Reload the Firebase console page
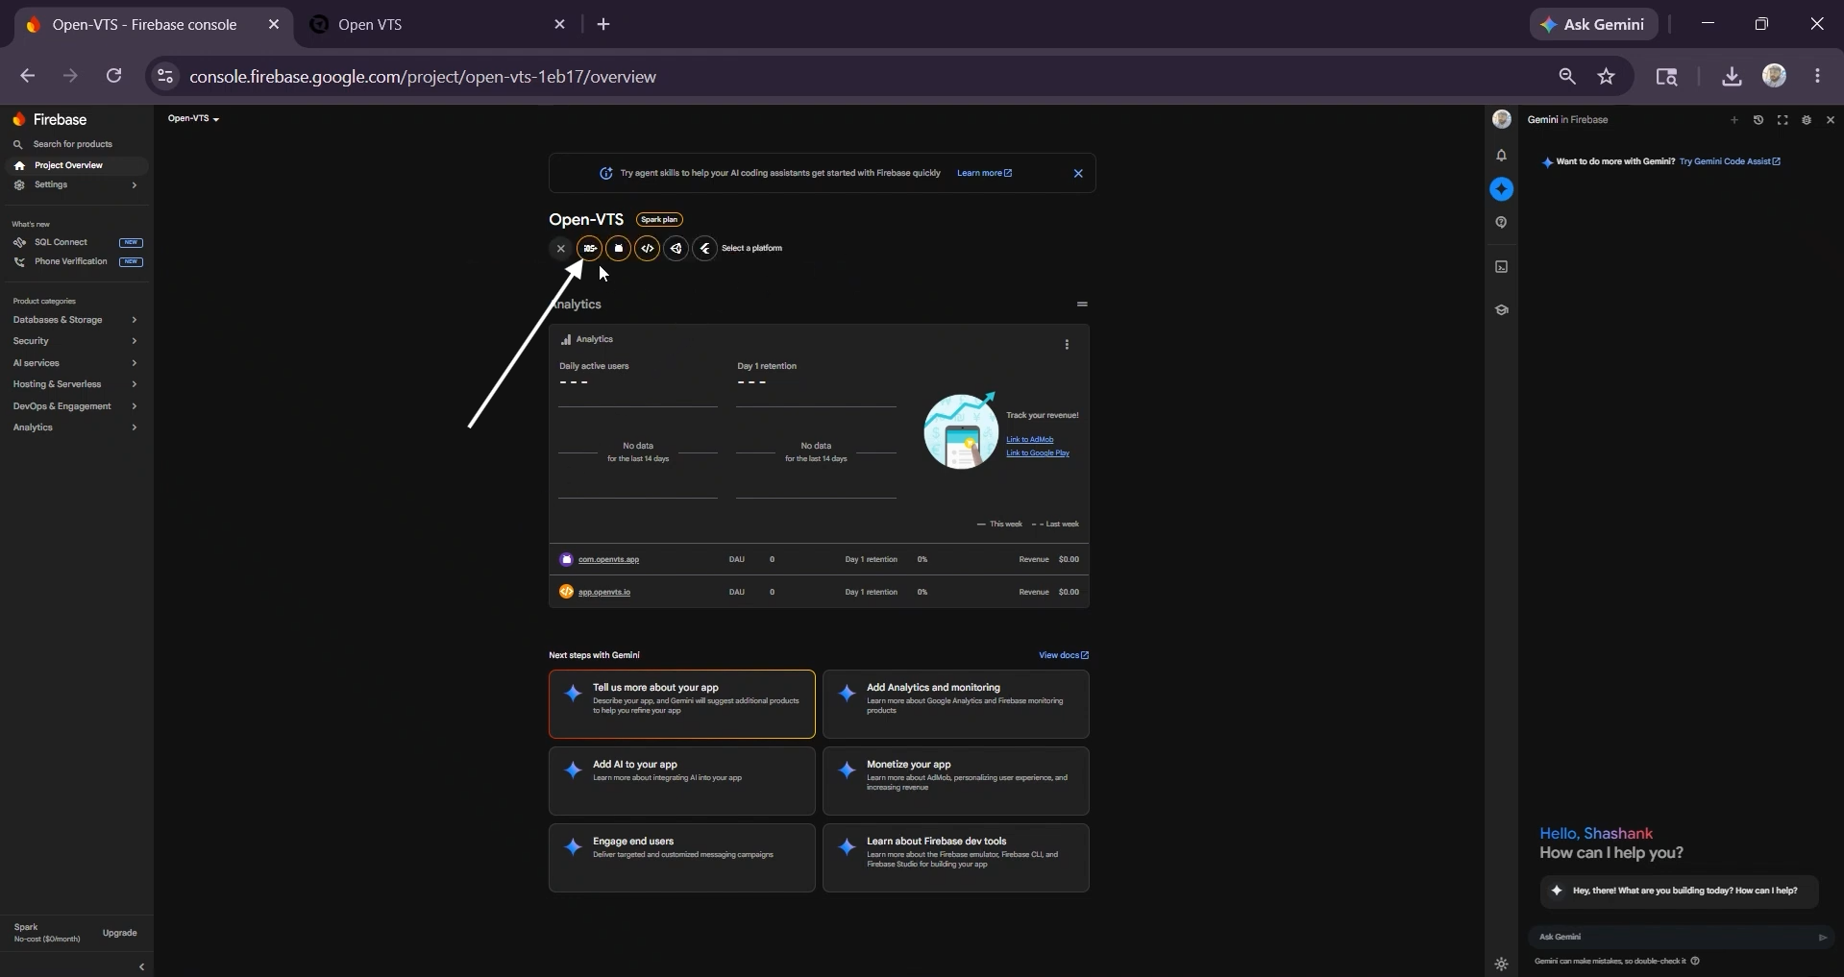1844x977 pixels. pyautogui.click(x=113, y=76)
